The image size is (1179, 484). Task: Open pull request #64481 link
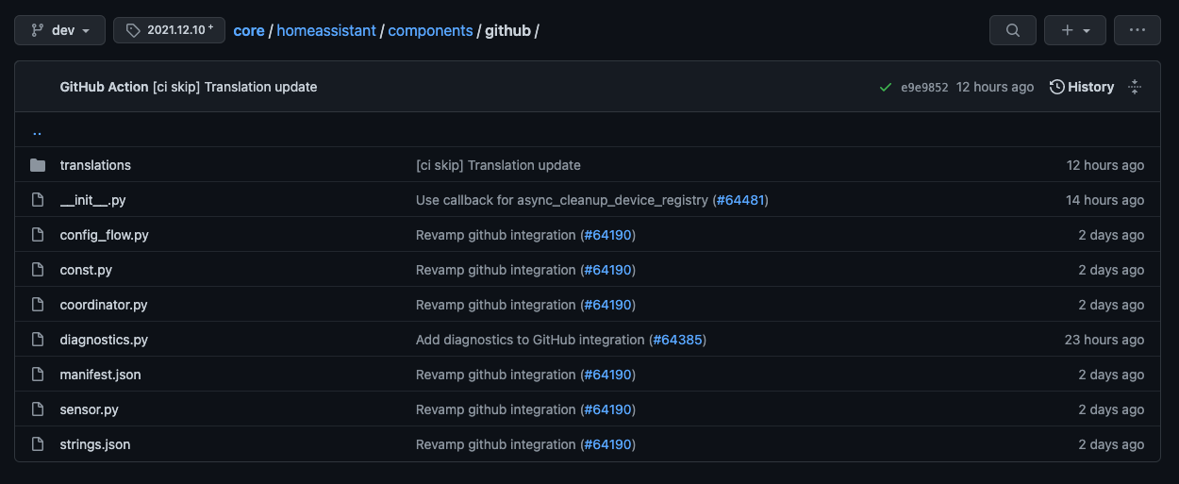point(740,200)
